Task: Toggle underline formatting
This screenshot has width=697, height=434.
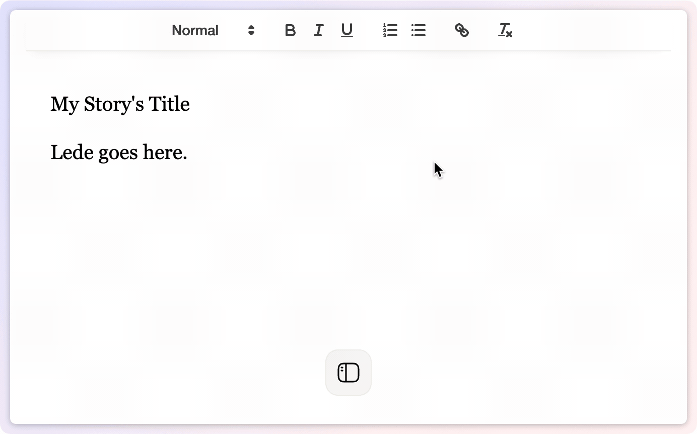Action: 347,31
